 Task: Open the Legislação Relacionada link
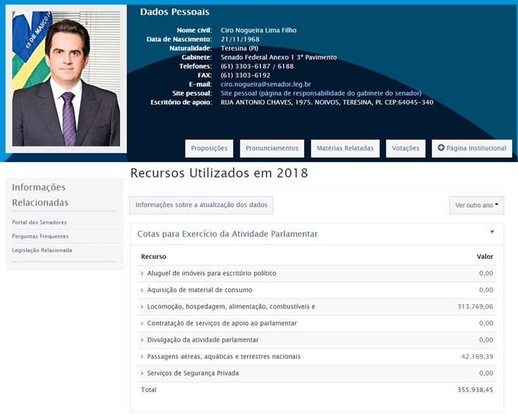point(42,250)
